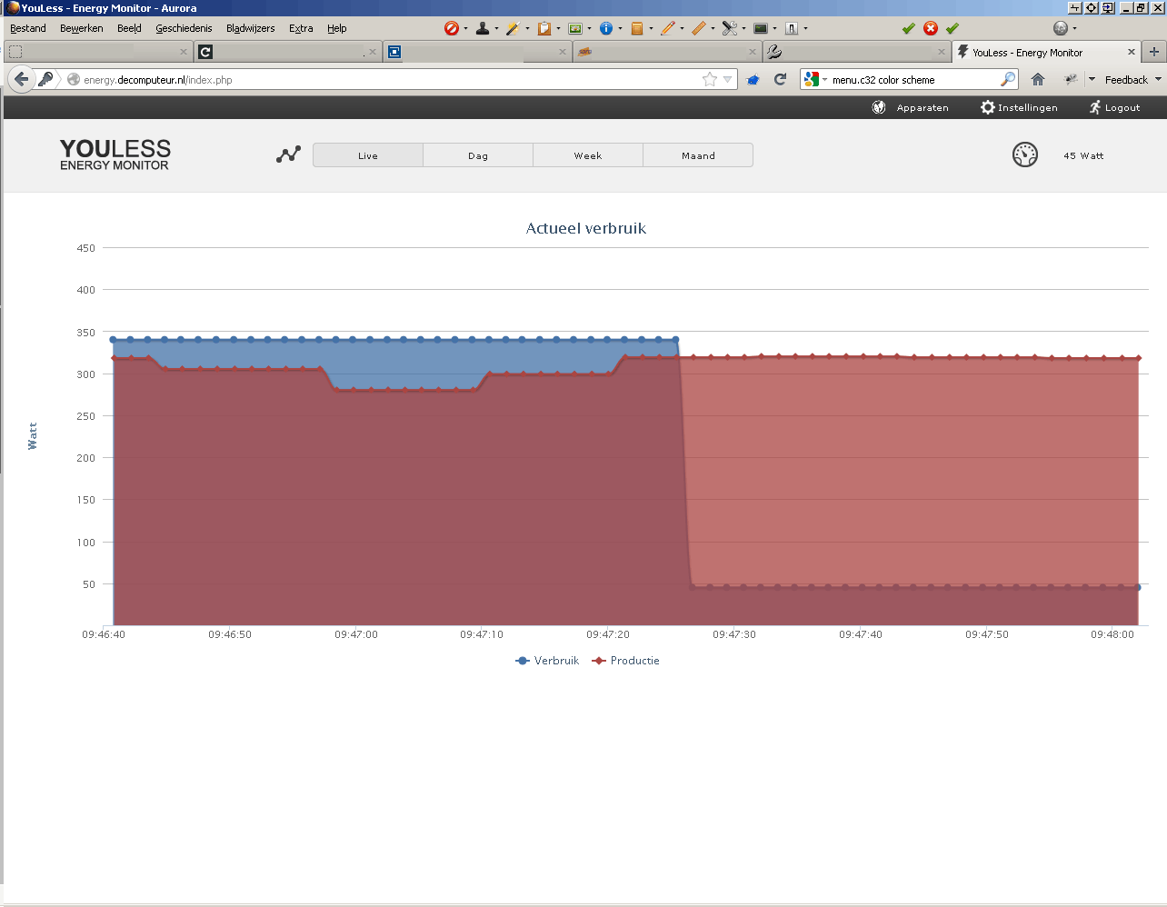Expand the globe icon dropdown arrow
Viewport: 1167px width, 907px height.
pyautogui.click(x=1074, y=28)
